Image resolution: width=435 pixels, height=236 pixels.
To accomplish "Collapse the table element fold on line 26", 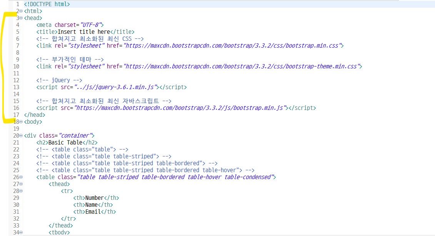I will [x=21, y=177].
